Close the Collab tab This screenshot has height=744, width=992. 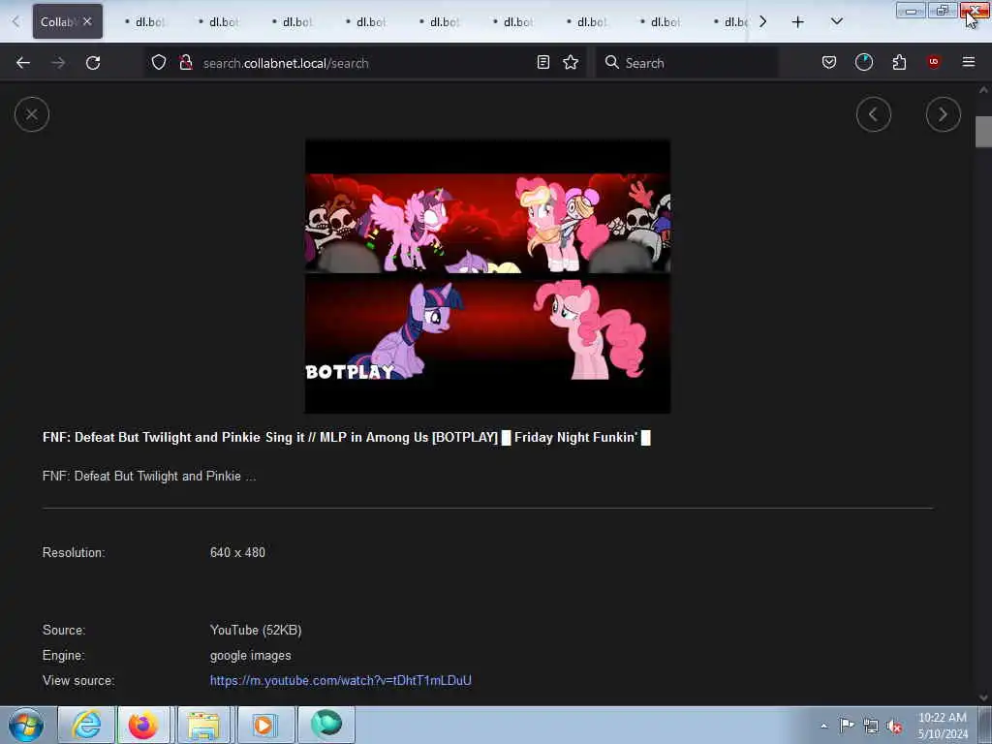pos(87,21)
